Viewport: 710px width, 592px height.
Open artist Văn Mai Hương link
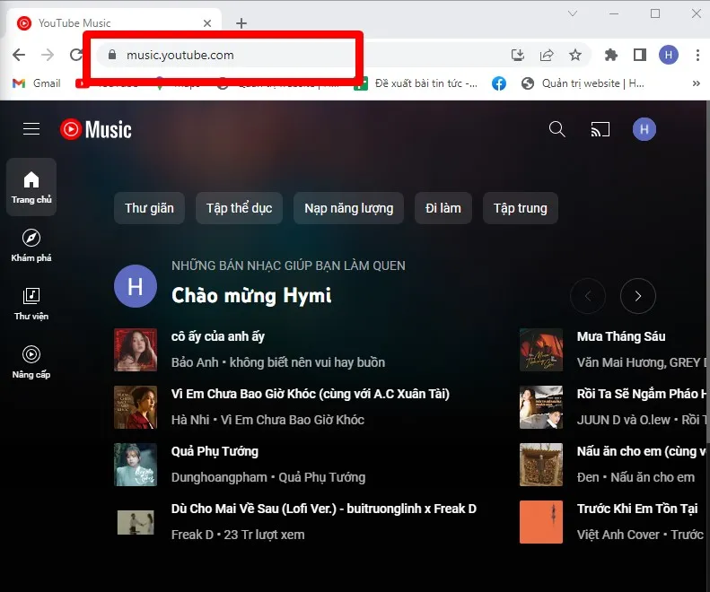tap(621, 362)
